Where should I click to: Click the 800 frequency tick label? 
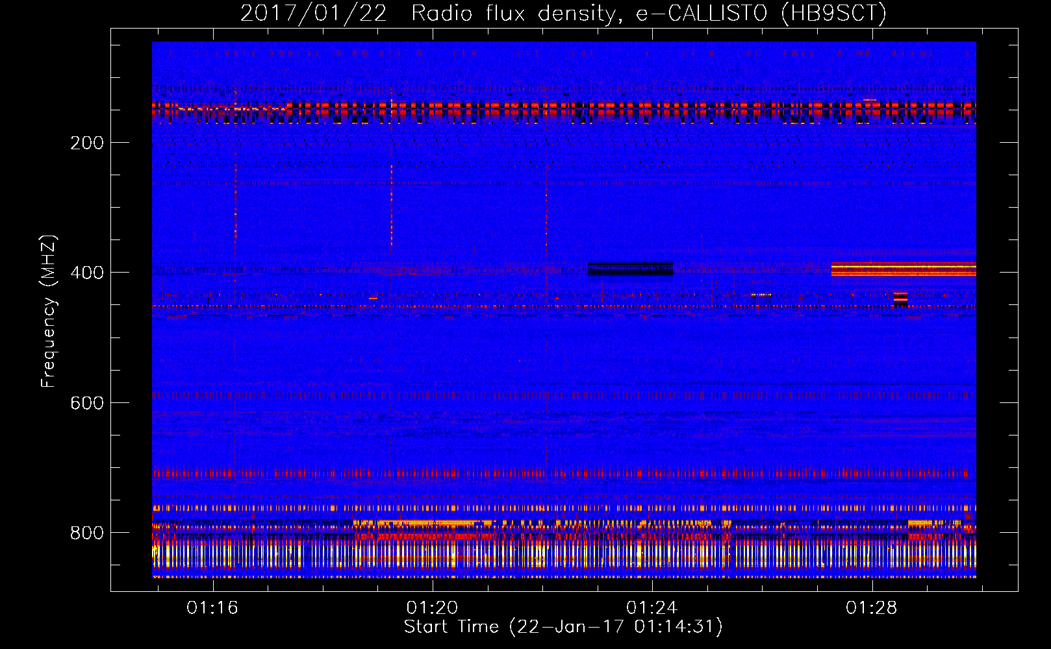pyautogui.click(x=86, y=533)
